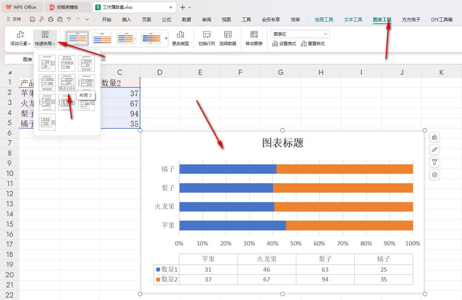Switch to the WPS Office home tab
462x300 pixels.
22,7
